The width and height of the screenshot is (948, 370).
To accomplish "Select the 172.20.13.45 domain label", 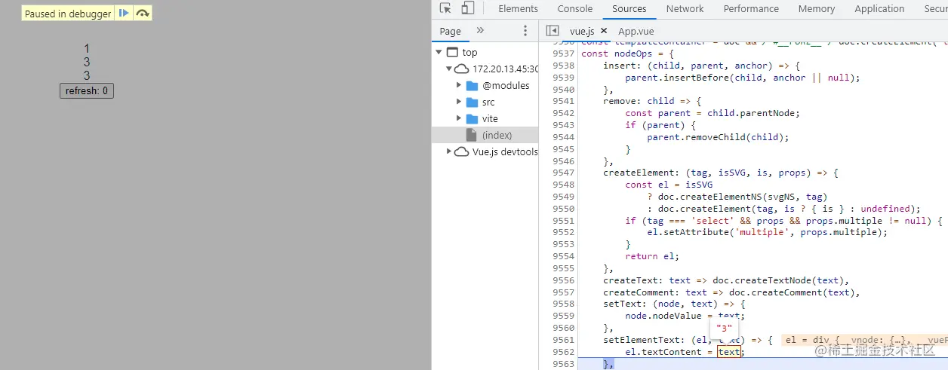I will pyautogui.click(x=506, y=69).
